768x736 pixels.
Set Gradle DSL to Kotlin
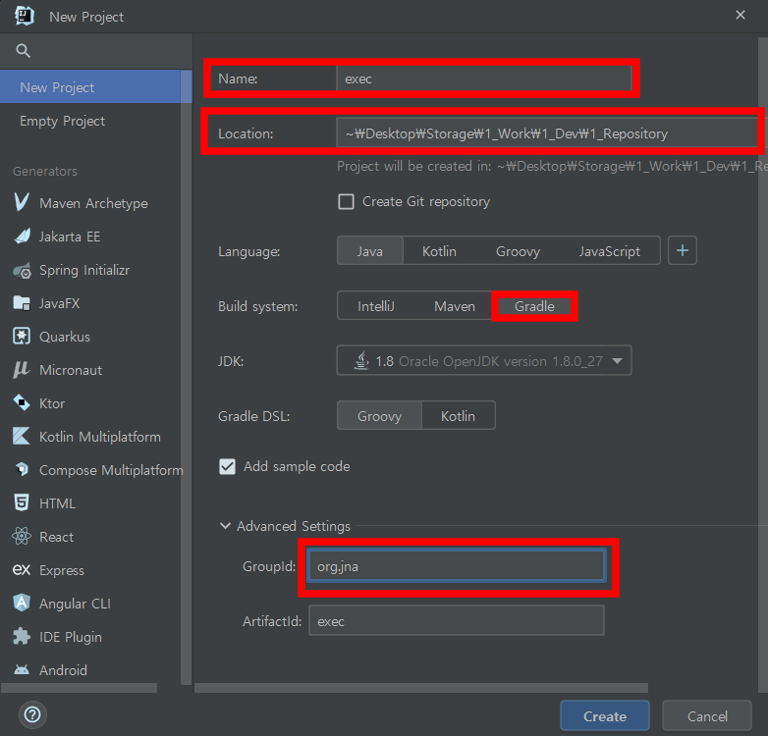458,416
